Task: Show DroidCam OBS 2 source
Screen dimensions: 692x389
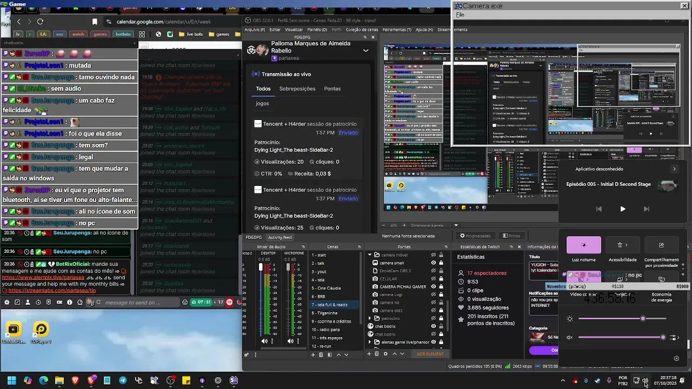Action: click(433, 271)
